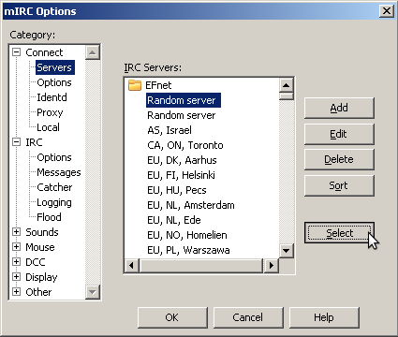Click the EFnet folder icon
The height and width of the screenshot is (337, 398).
pyautogui.click(x=135, y=85)
